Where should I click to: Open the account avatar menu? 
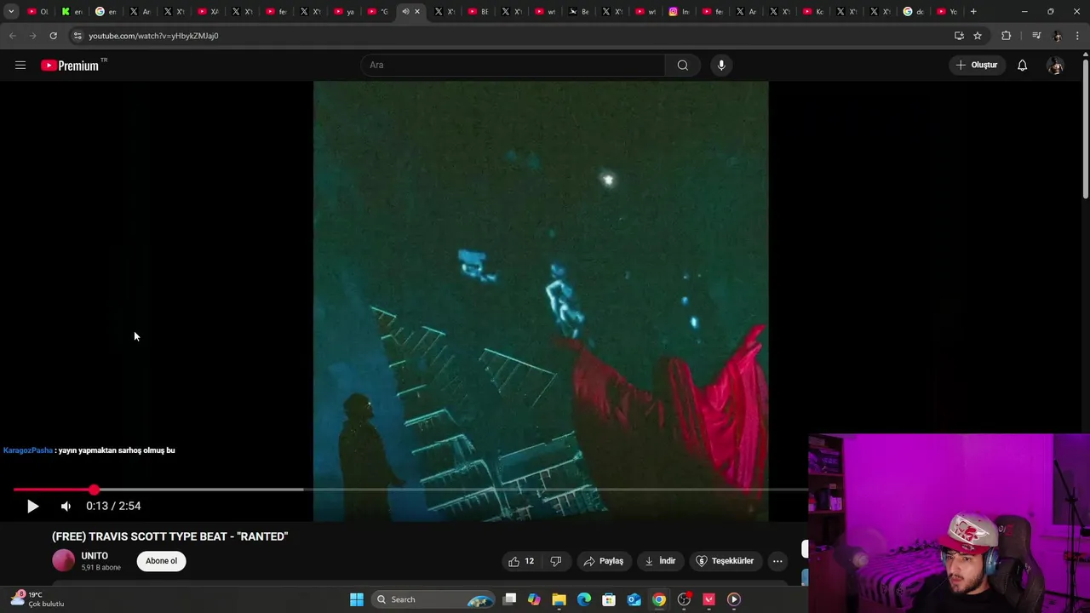[1055, 66]
